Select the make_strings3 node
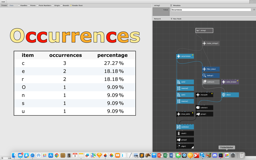256x160 pixels. 211,43
